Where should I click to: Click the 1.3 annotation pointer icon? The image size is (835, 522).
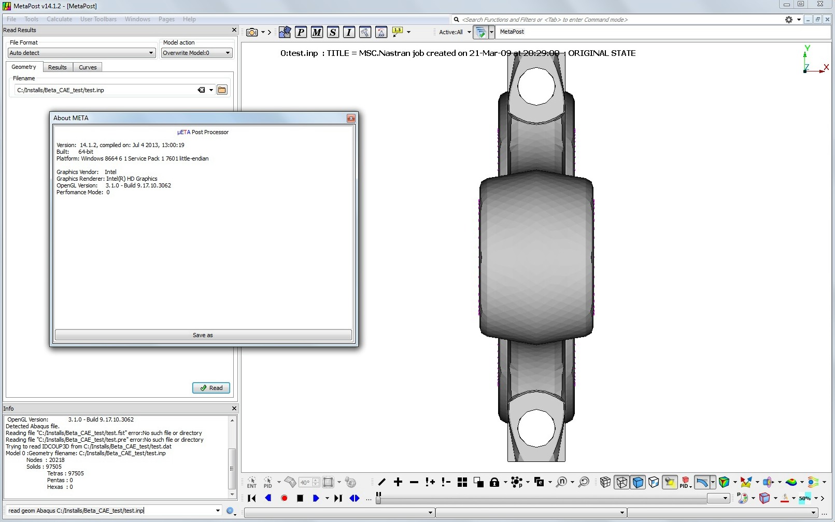(397, 32)
